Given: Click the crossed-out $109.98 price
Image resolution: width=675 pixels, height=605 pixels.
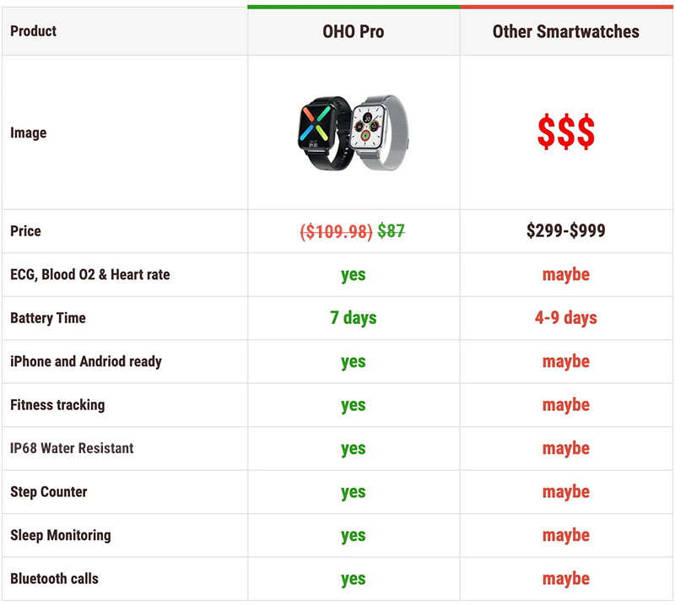Looking at the screenshot, I should (x=336, y=232).
